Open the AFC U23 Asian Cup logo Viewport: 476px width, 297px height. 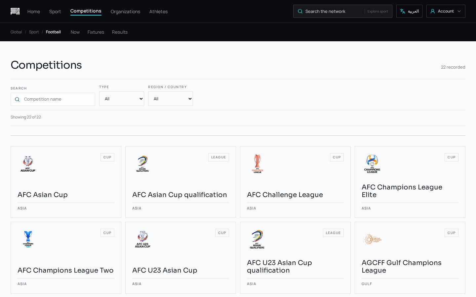tap(143, 239)
